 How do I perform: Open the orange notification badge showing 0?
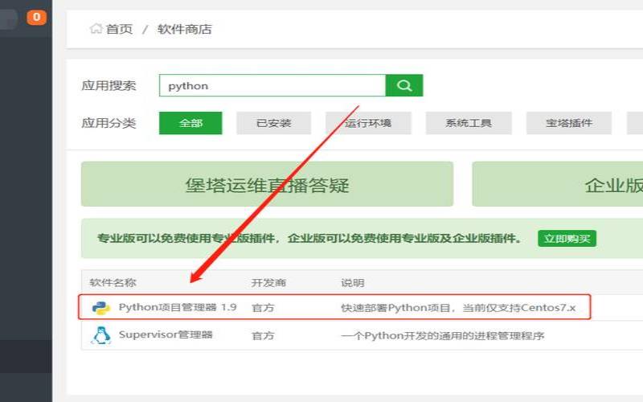(36, 17)
